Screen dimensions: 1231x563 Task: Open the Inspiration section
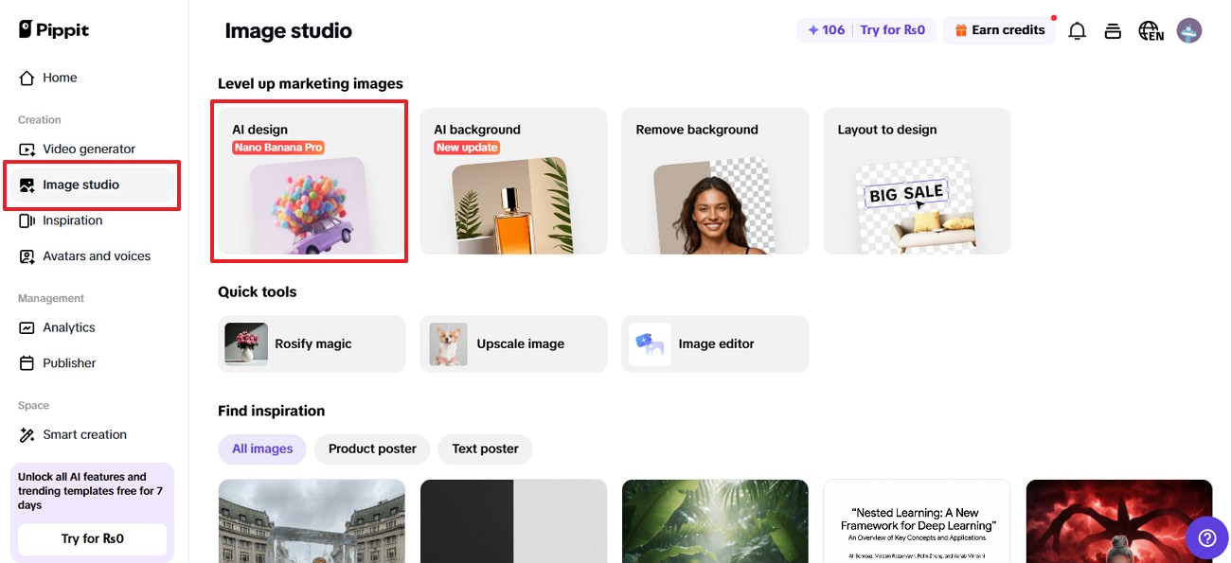(71, 220)
